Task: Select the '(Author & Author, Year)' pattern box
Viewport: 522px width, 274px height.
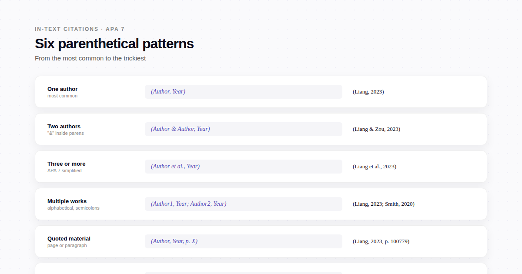Action: [x=244, y=129]
